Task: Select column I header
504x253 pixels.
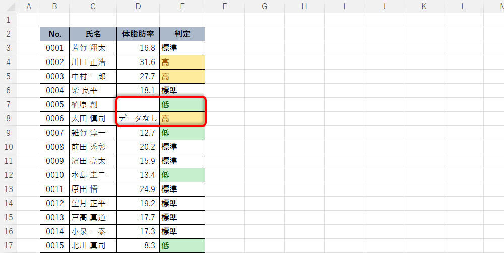Action: (344, 7)
